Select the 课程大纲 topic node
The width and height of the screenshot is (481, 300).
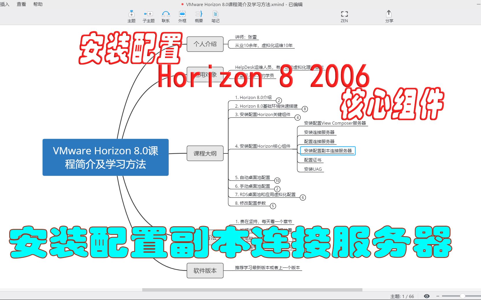pos(205,153)
